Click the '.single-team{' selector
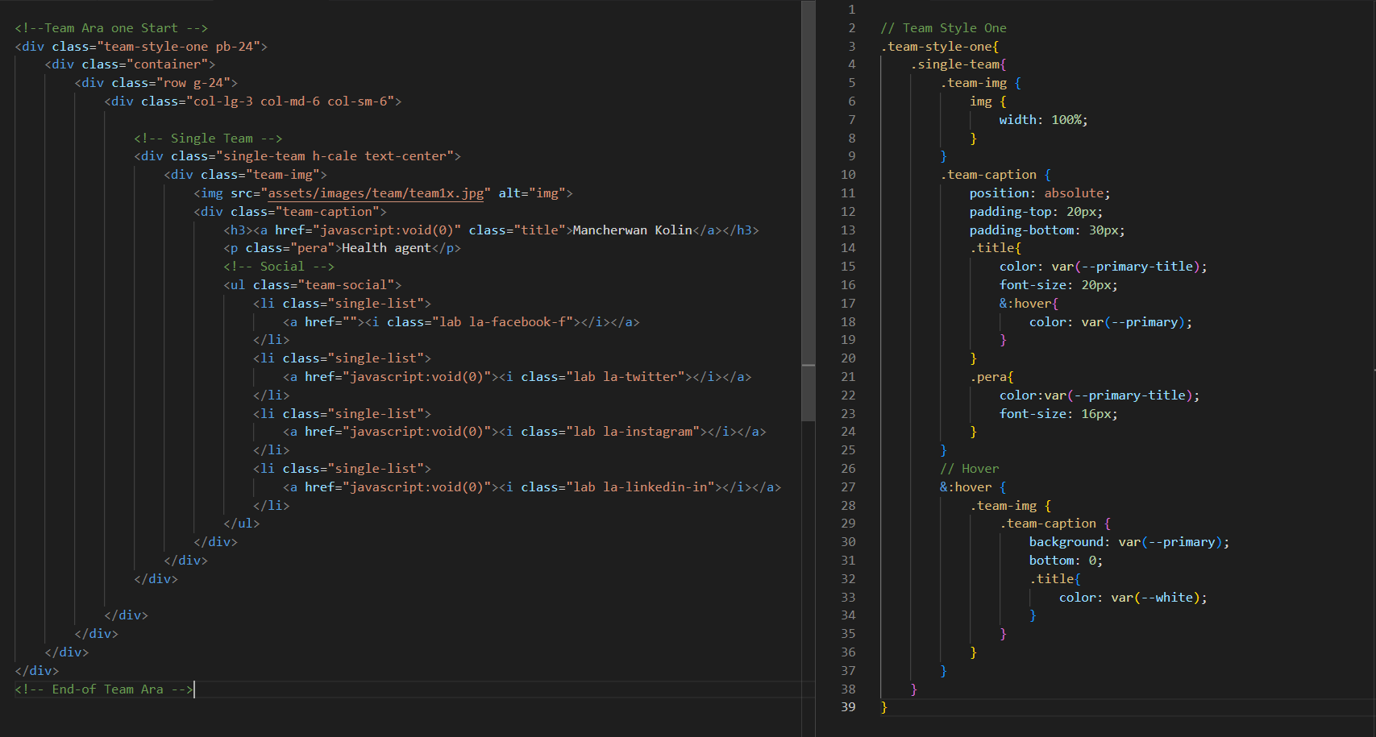This screenshot has height=737, width=1376. (958, 64)
